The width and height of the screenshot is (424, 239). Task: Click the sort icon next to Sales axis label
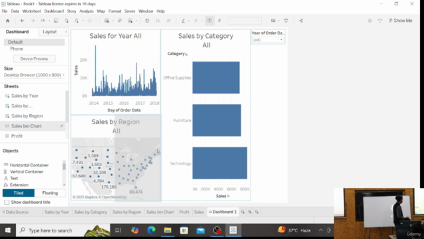(229, 196)
